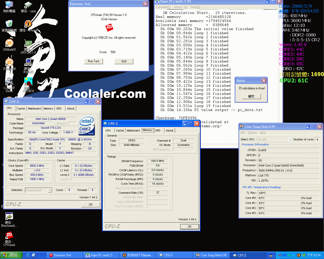Open the Benchmark shortcut desktop icon

pyautogui.click(x=9, y=220)
